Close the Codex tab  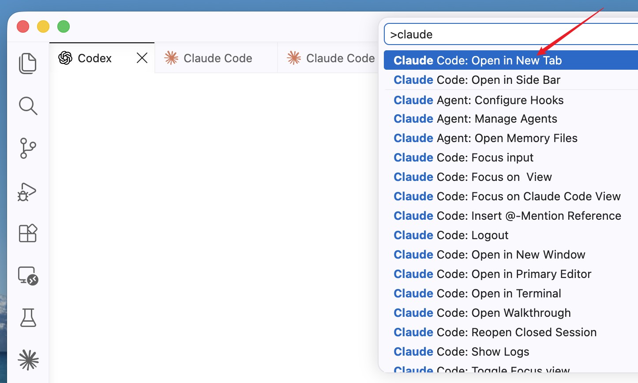pyautogui.click(x=142, y=58)
